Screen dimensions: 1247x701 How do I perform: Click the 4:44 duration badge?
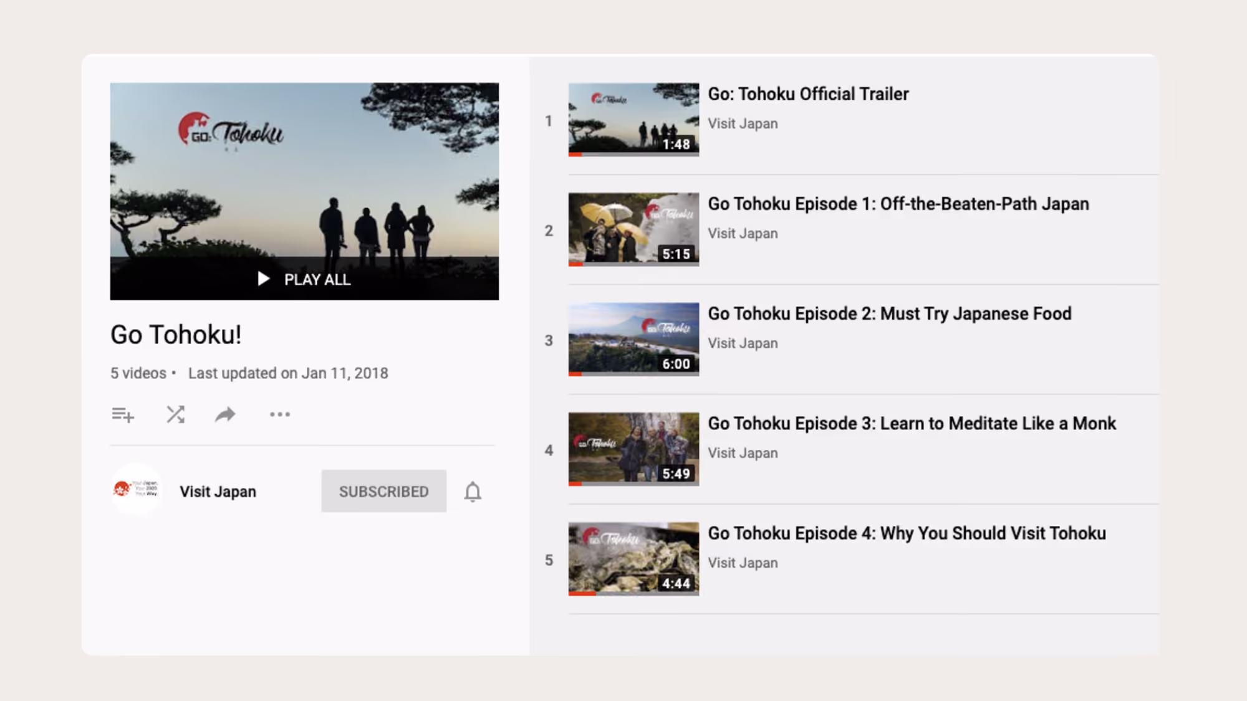click(676, 584)
